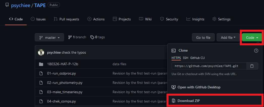This screenshot has height=107, width=264.
Task: Expand the Add file dropdown
Action: (228, 37)
